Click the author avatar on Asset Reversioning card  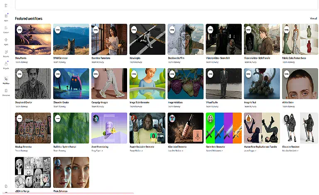(96, 118)
